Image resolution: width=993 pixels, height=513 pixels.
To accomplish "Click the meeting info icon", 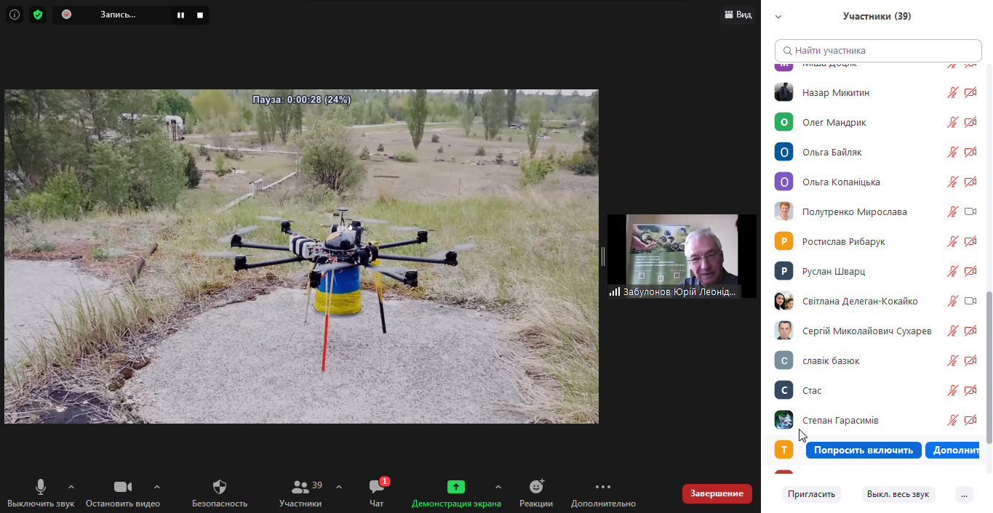I will tap(15, 15).
